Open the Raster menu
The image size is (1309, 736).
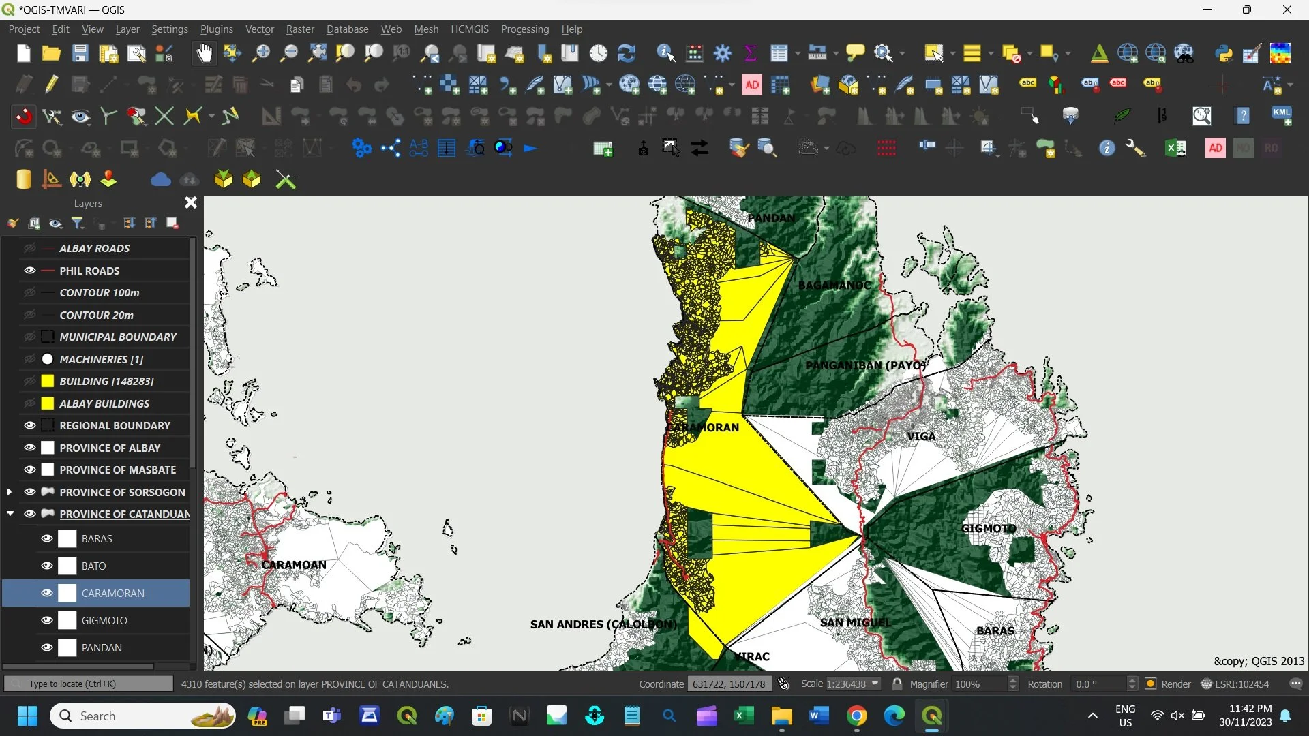coord(300,29)
